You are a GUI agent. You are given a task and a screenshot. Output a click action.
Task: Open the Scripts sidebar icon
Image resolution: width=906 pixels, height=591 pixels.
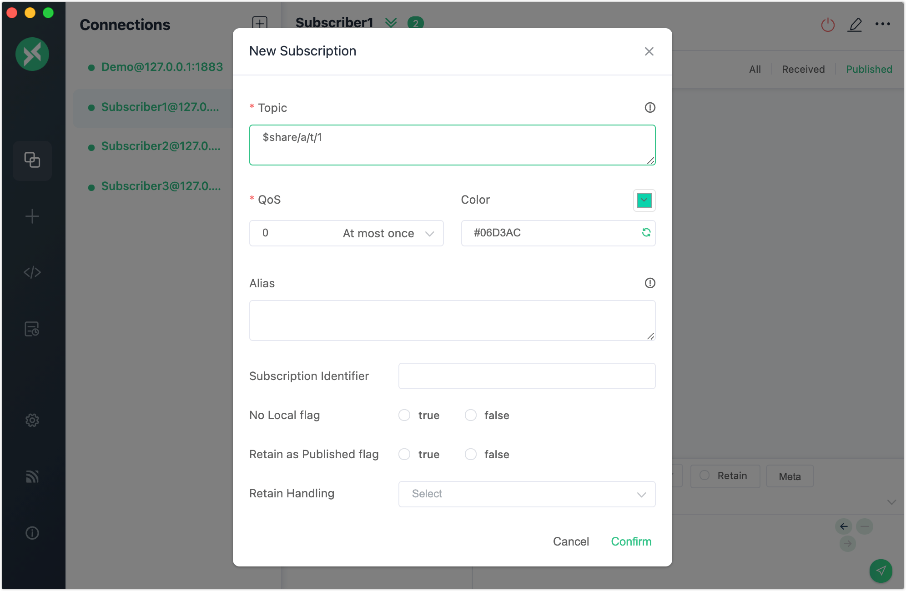(x=32, y=272)
